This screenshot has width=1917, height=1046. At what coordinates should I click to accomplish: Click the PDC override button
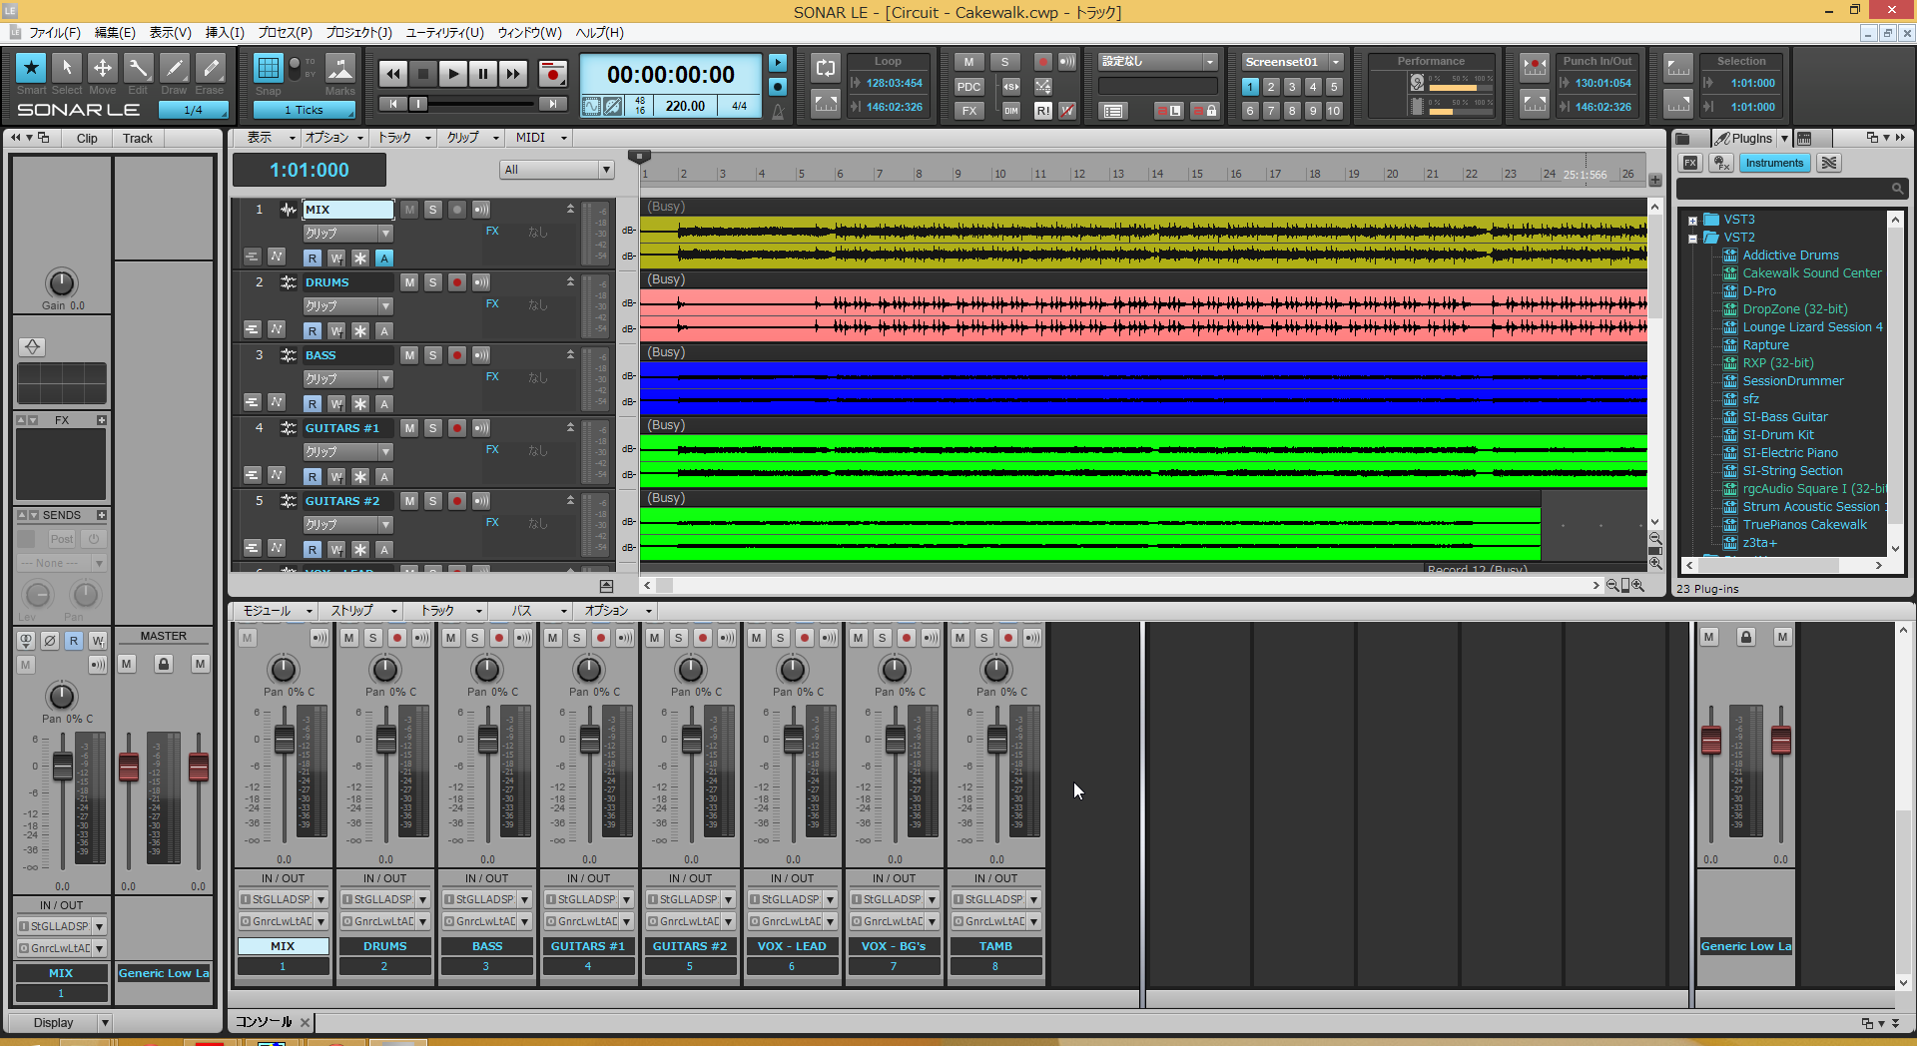click(x=968, y=87)
